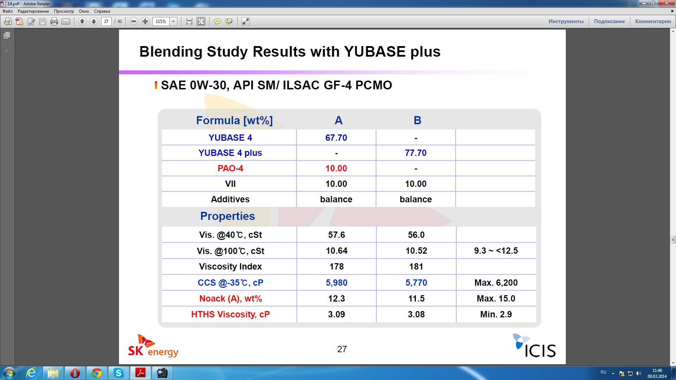Viewport: 676px width, 380px height.
Task: Open the Подписание panel
Action: [609, 21]
